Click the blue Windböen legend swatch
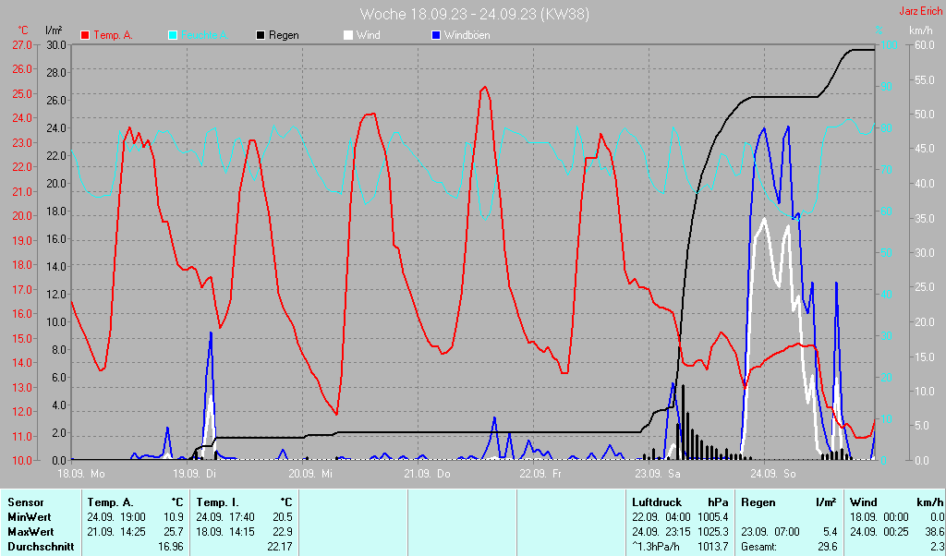This screenshot has height=556, width=946. point(436,35)
